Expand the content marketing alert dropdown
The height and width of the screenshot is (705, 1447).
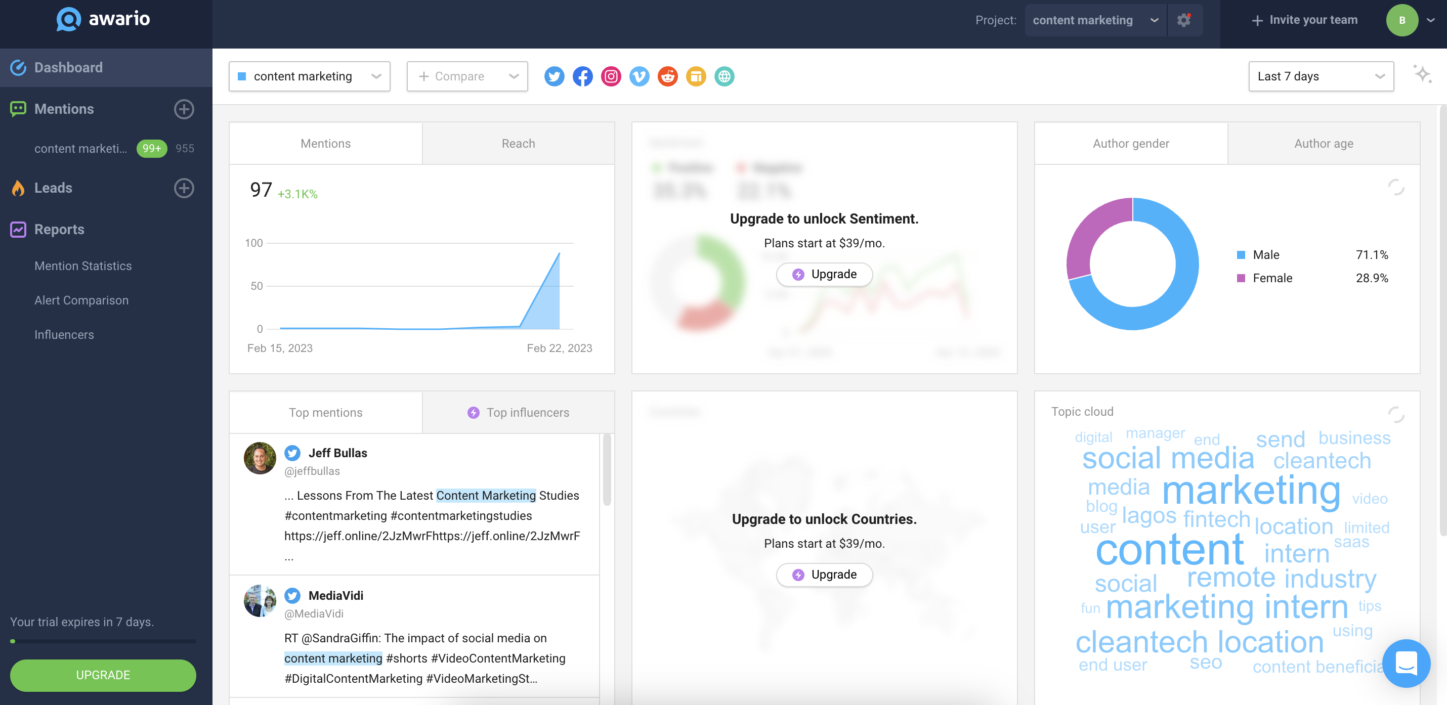[375, 76]
